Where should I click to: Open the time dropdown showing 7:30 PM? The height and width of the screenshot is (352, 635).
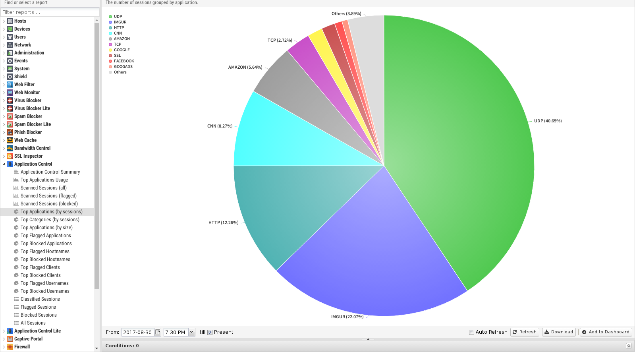pos(192,332)
